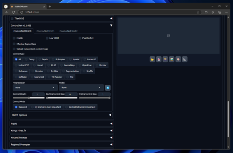Image resolution: width=233 pixels, height=153 pixels.
Task: Select the Depth control type
Action: [x=43, y=59]
